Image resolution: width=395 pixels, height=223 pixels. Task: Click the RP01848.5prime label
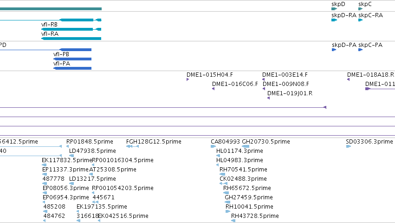[x=90, y=142]
